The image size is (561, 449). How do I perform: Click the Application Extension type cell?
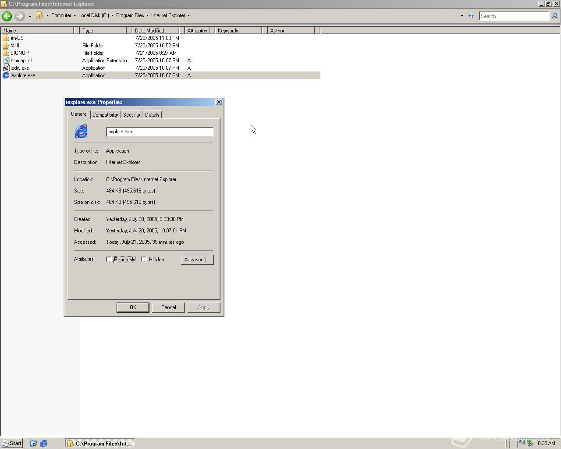104,61
